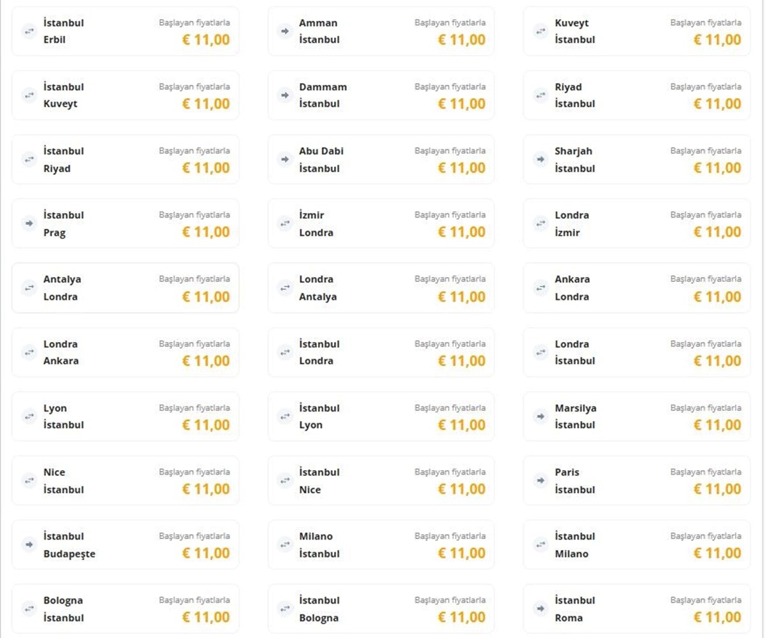
Task: Click round-trip icon on İstanbul–Erbil card
Action: pos(29,31)
